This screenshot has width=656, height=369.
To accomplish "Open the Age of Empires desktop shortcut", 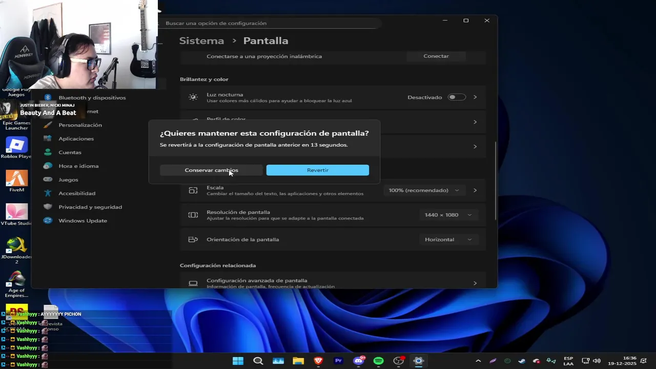I will pos(16,284).
